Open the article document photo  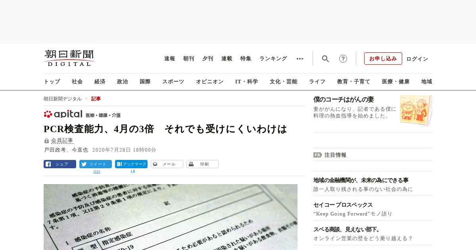click(x=171, y=217)
